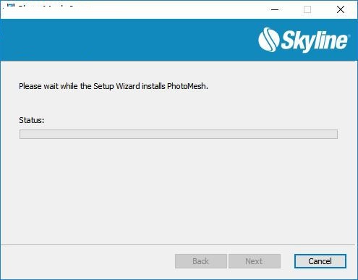
Task: Click the blank title bar area
Action: coord(169,9)
